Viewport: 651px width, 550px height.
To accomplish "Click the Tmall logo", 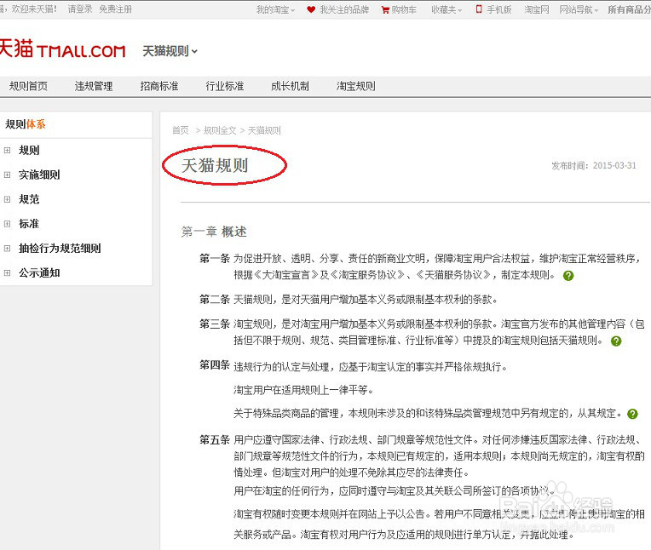I will pyautogui.click(x=62, y=49).
